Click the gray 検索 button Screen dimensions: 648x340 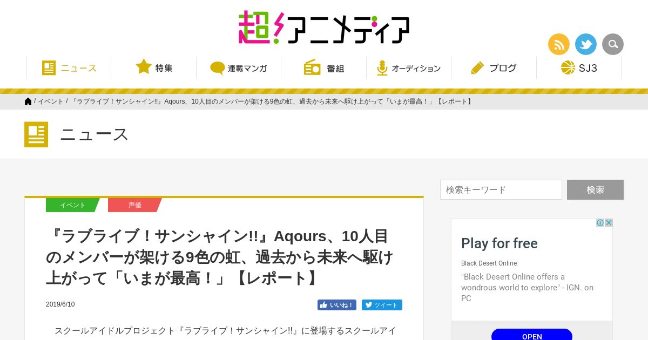click(595, 190)
